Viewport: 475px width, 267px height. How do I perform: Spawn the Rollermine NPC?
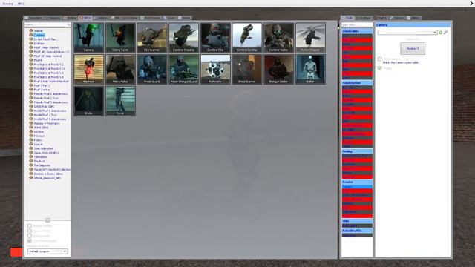tap(215, 69)
